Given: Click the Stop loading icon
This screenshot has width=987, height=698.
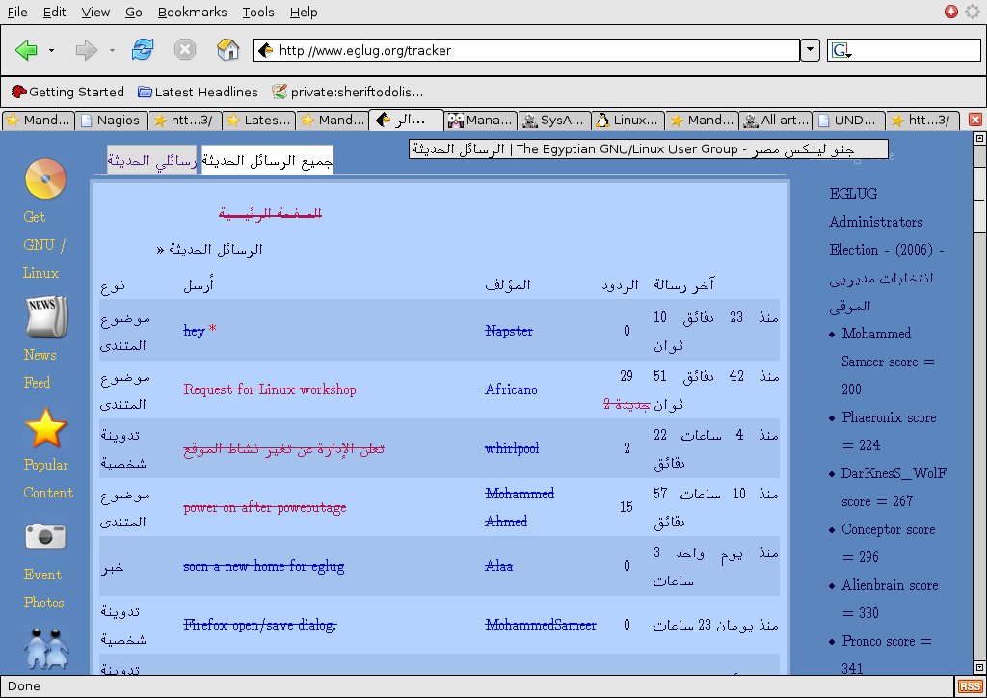Looking at the screenshot, I should (184, 49).
